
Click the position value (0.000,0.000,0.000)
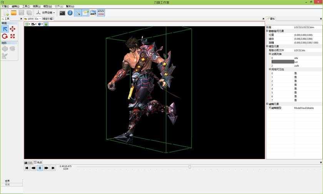tap(303, 35)
